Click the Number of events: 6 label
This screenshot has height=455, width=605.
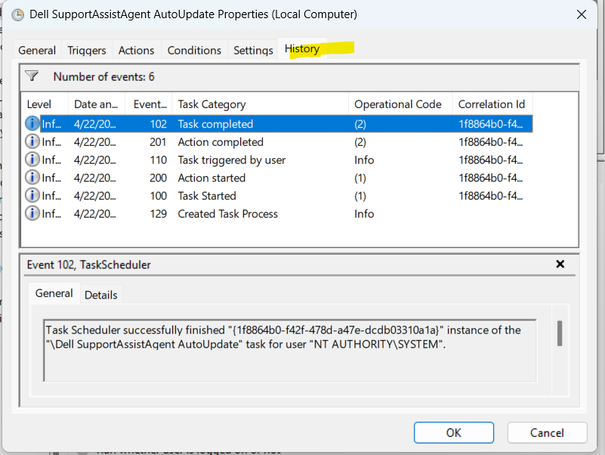pyautogui.click(x=103, y=77)
